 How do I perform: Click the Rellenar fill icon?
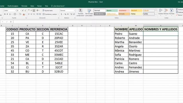pyautogui.click(x=177, y=12)
